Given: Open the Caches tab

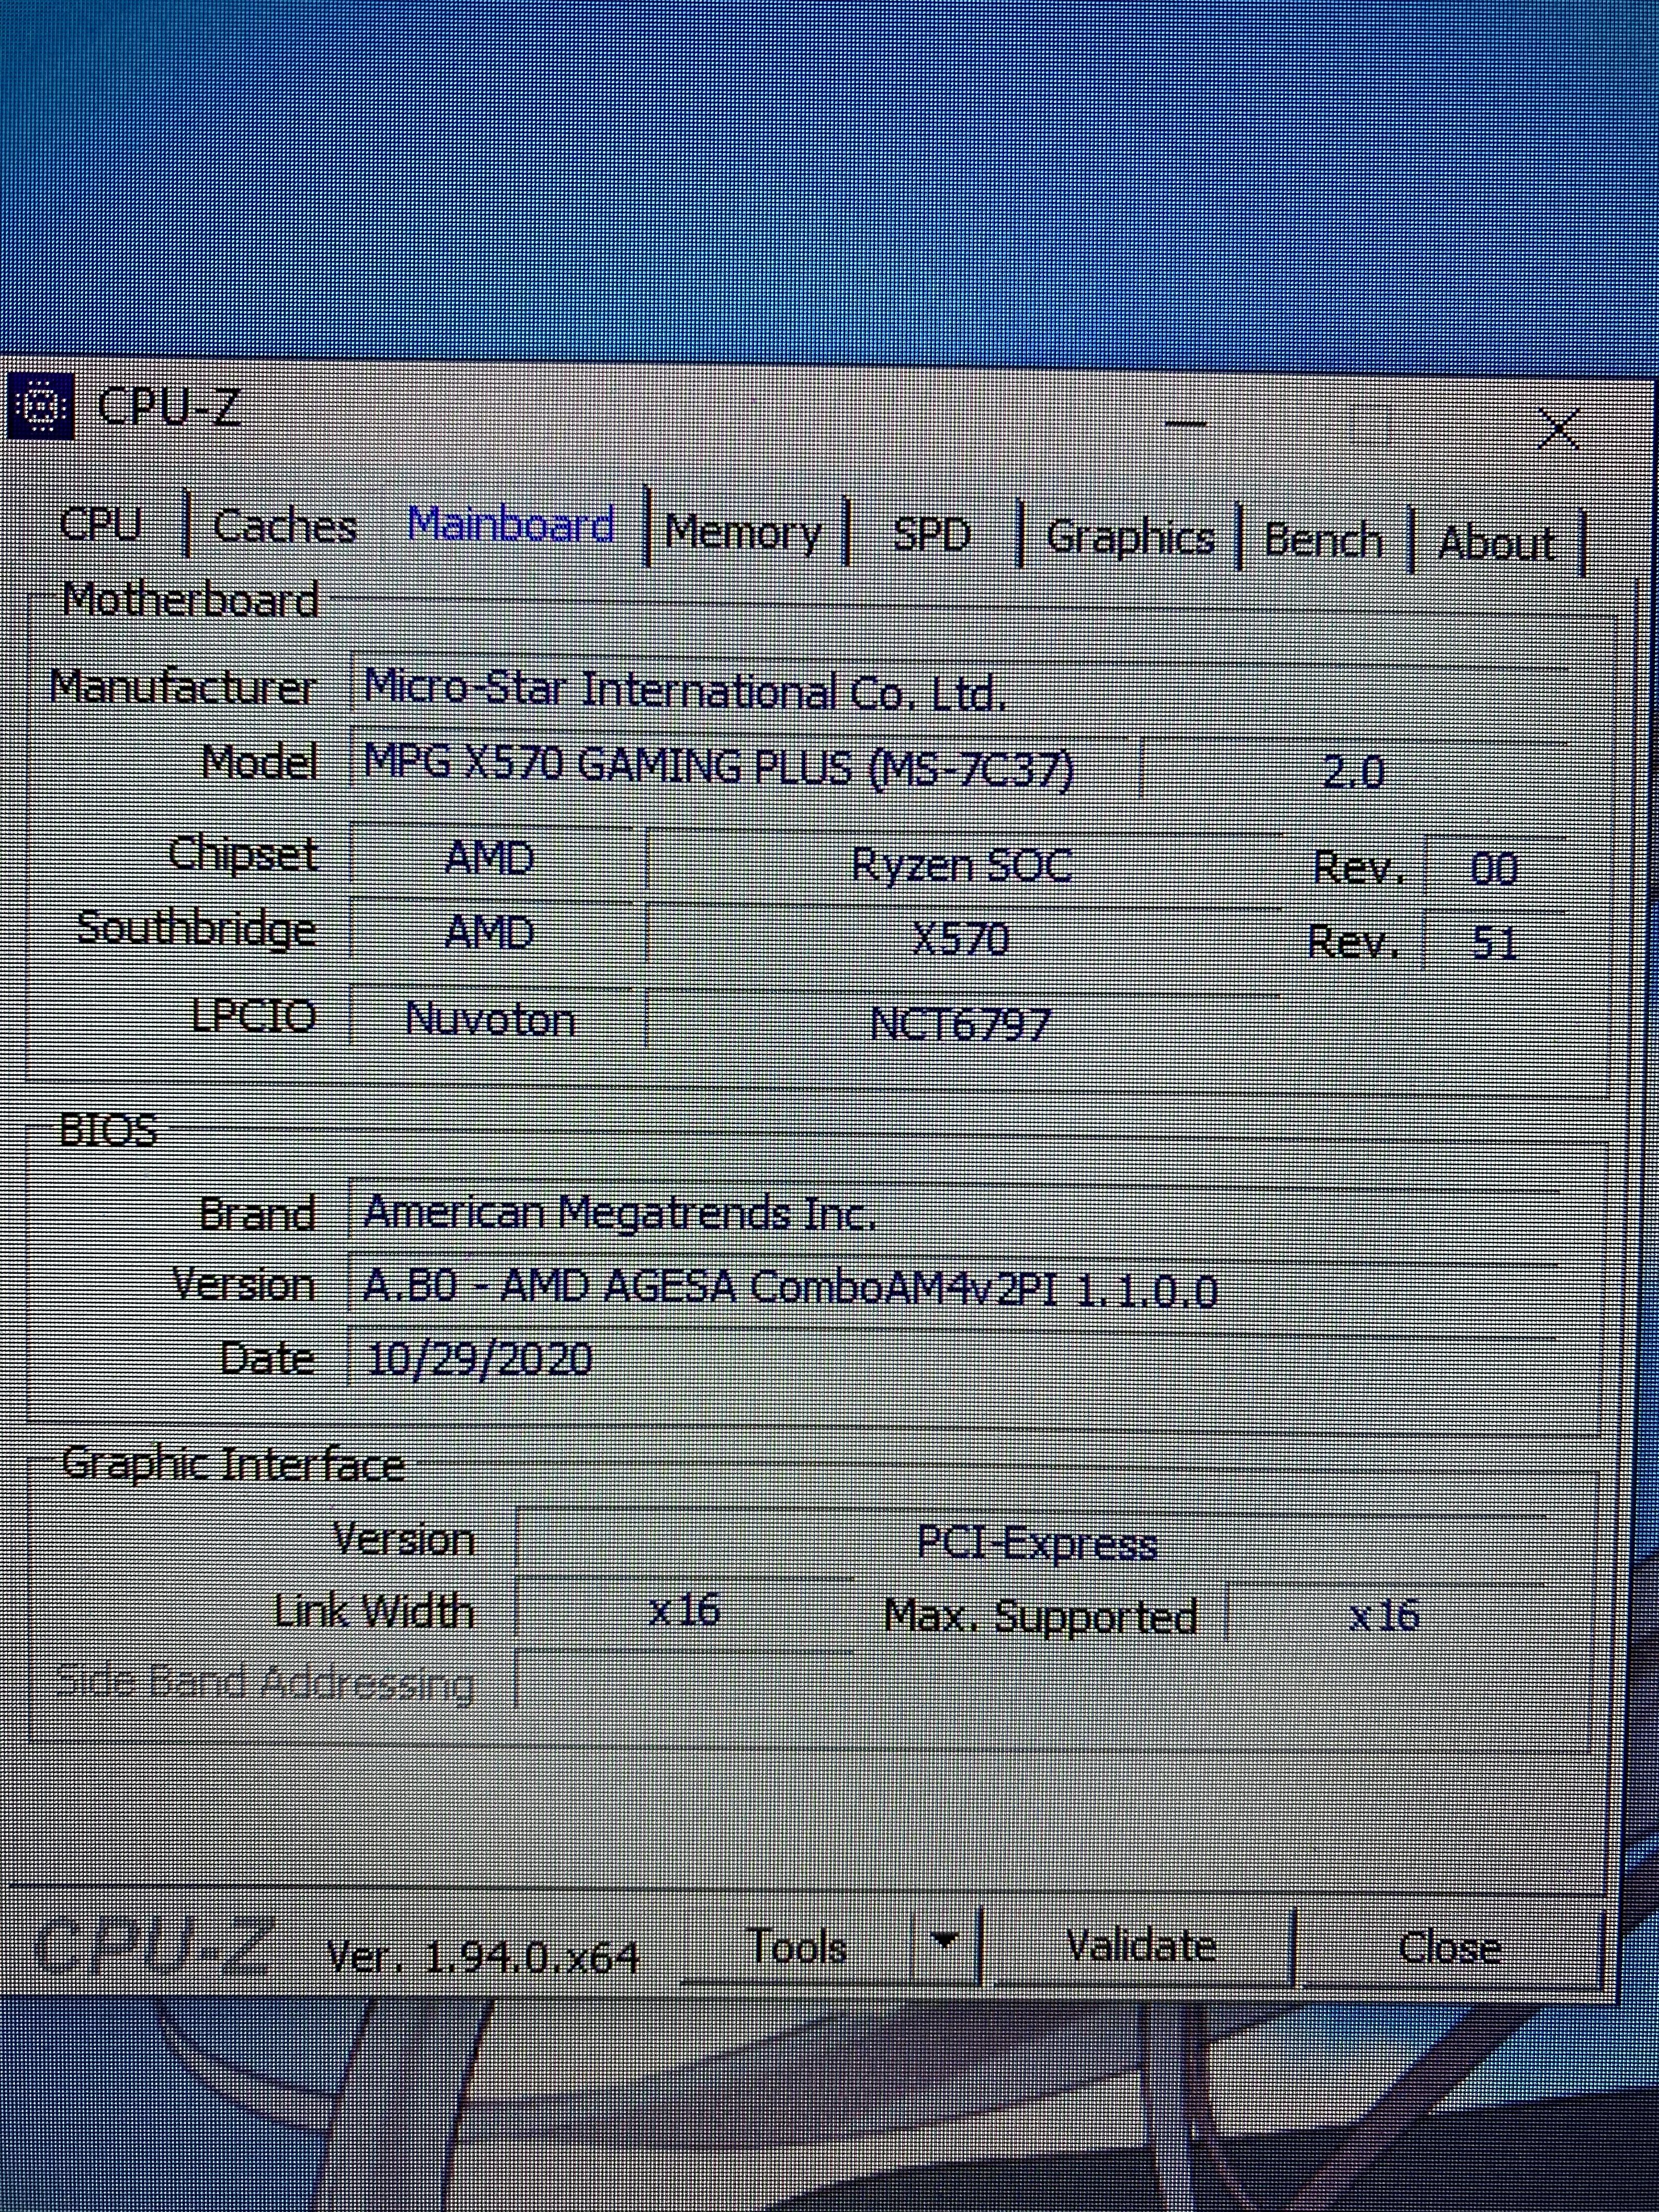Looking at the screenshot, I should [x=285, y=527].
